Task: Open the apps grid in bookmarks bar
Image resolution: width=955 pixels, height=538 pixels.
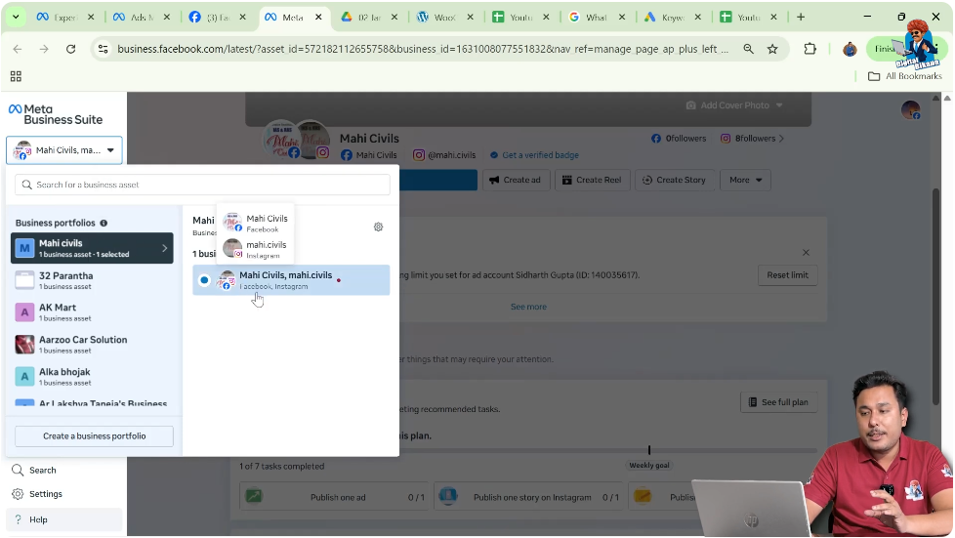Action: [16, 76]
